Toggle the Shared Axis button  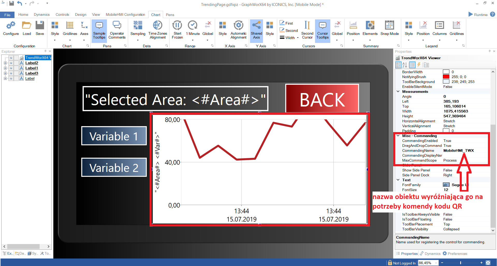point(257,31)
